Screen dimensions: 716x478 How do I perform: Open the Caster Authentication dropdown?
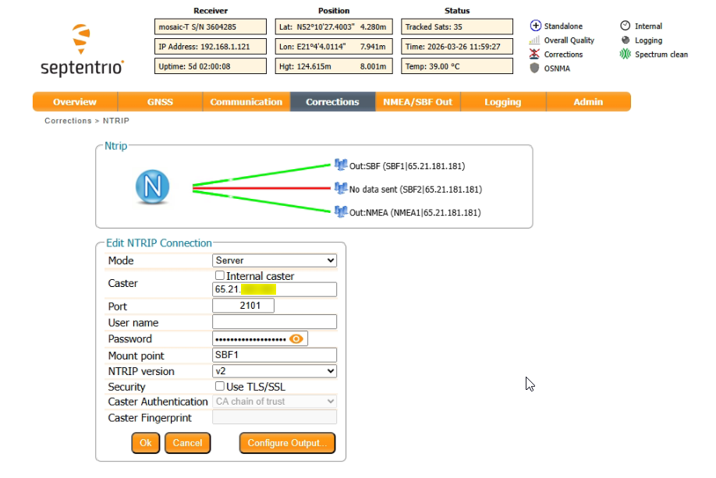275,402
